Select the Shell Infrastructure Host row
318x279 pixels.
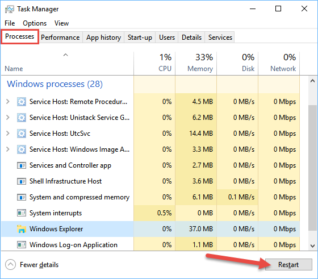coord(150,181)
